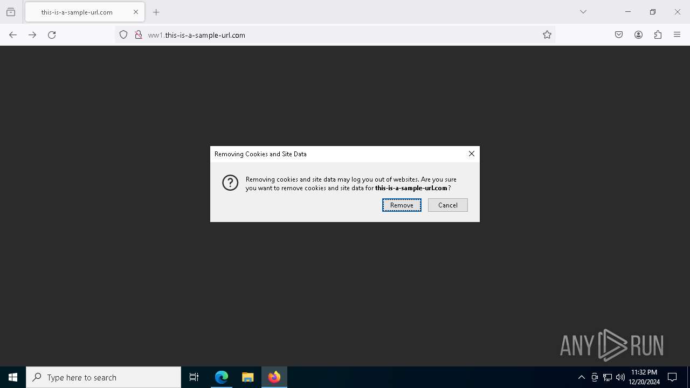
Task: Open a new tab with plus button
Action: pyautogui.click(x=156, y=12)
